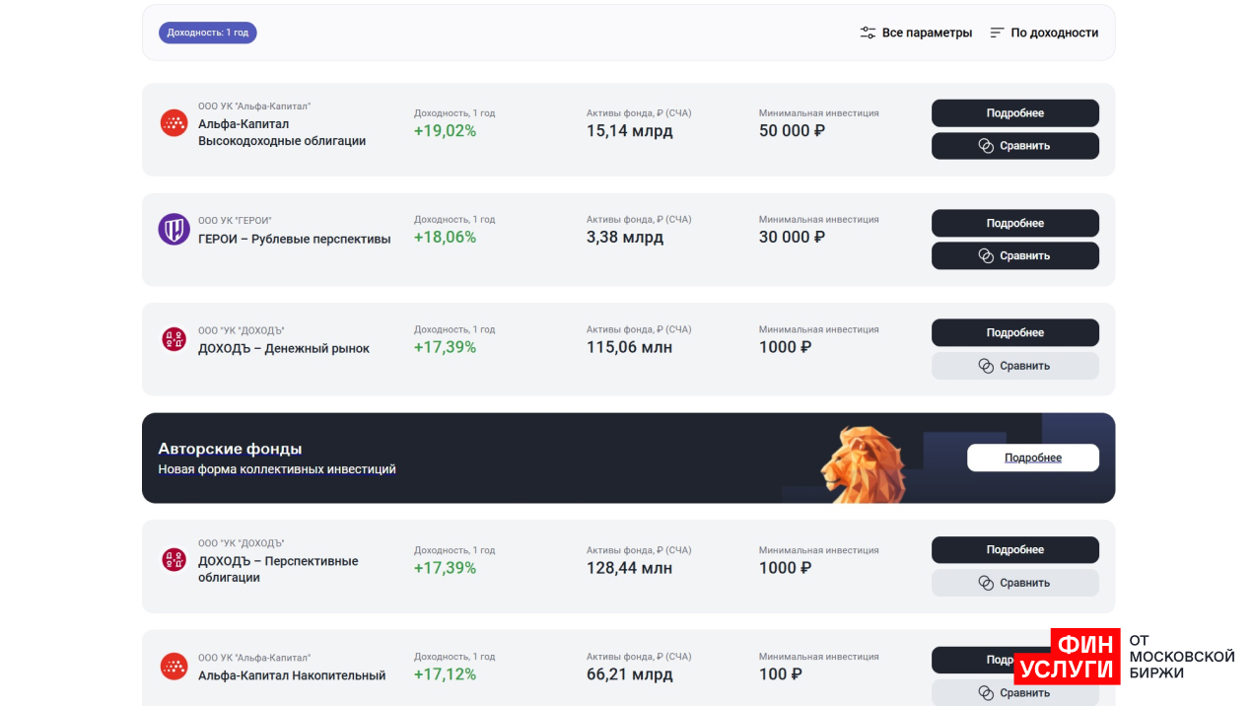Click the 128,44 млн assets value
This screenshot has width=1254, height=706.
(630, 568)
